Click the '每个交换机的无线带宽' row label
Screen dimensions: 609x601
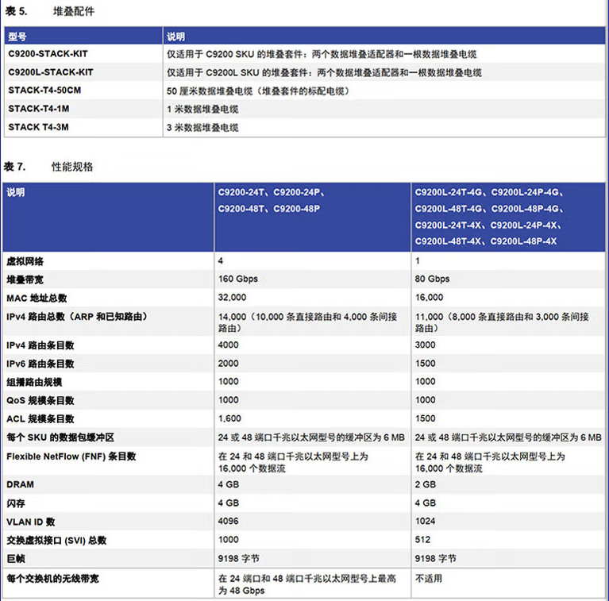point(52,579)
